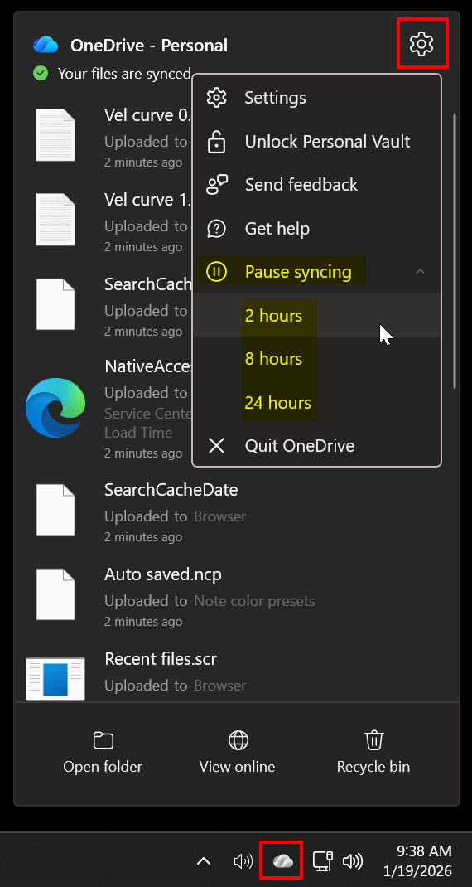Select Get help menu entry
Viewport: 472px width, 887px height.
(316, 229)
